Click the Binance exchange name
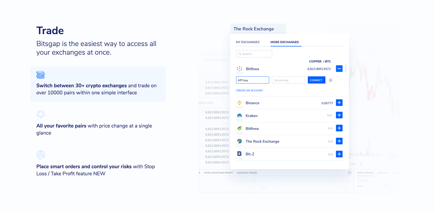 [252, 103]
